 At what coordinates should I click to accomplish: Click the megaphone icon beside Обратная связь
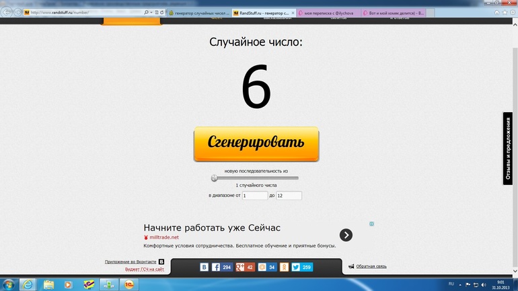[x=351, y=266]
